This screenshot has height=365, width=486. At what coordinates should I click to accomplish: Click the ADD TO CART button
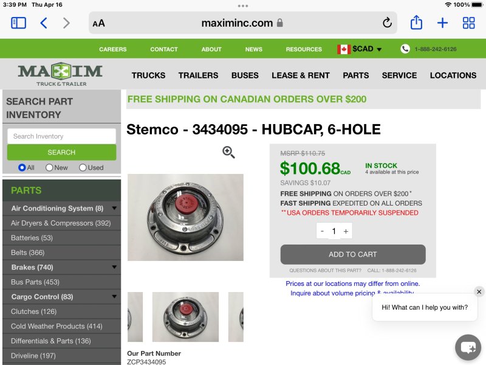point(353,254)
